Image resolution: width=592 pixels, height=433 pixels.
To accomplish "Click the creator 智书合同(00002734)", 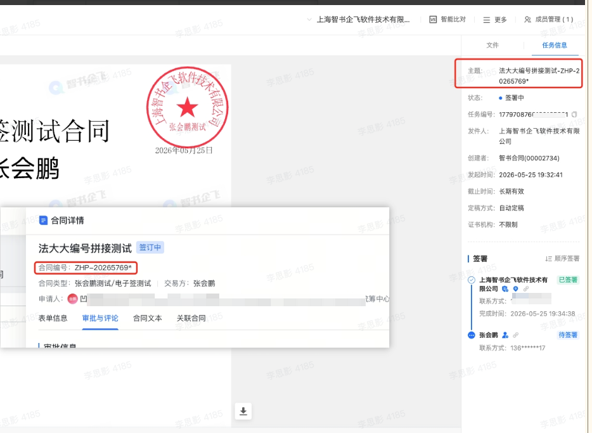I will coord(529,158).
